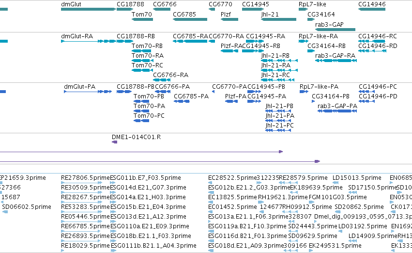
Task: Click the 'DME1-014C01.R' feature label
Action: [136, 137]
